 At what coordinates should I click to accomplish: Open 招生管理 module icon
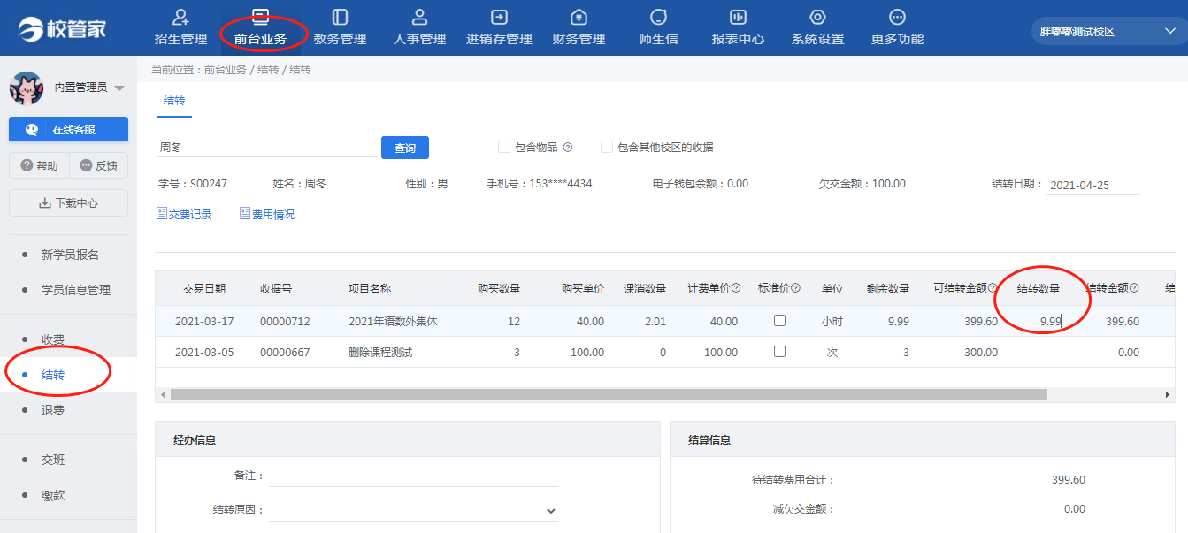[181, 17]
